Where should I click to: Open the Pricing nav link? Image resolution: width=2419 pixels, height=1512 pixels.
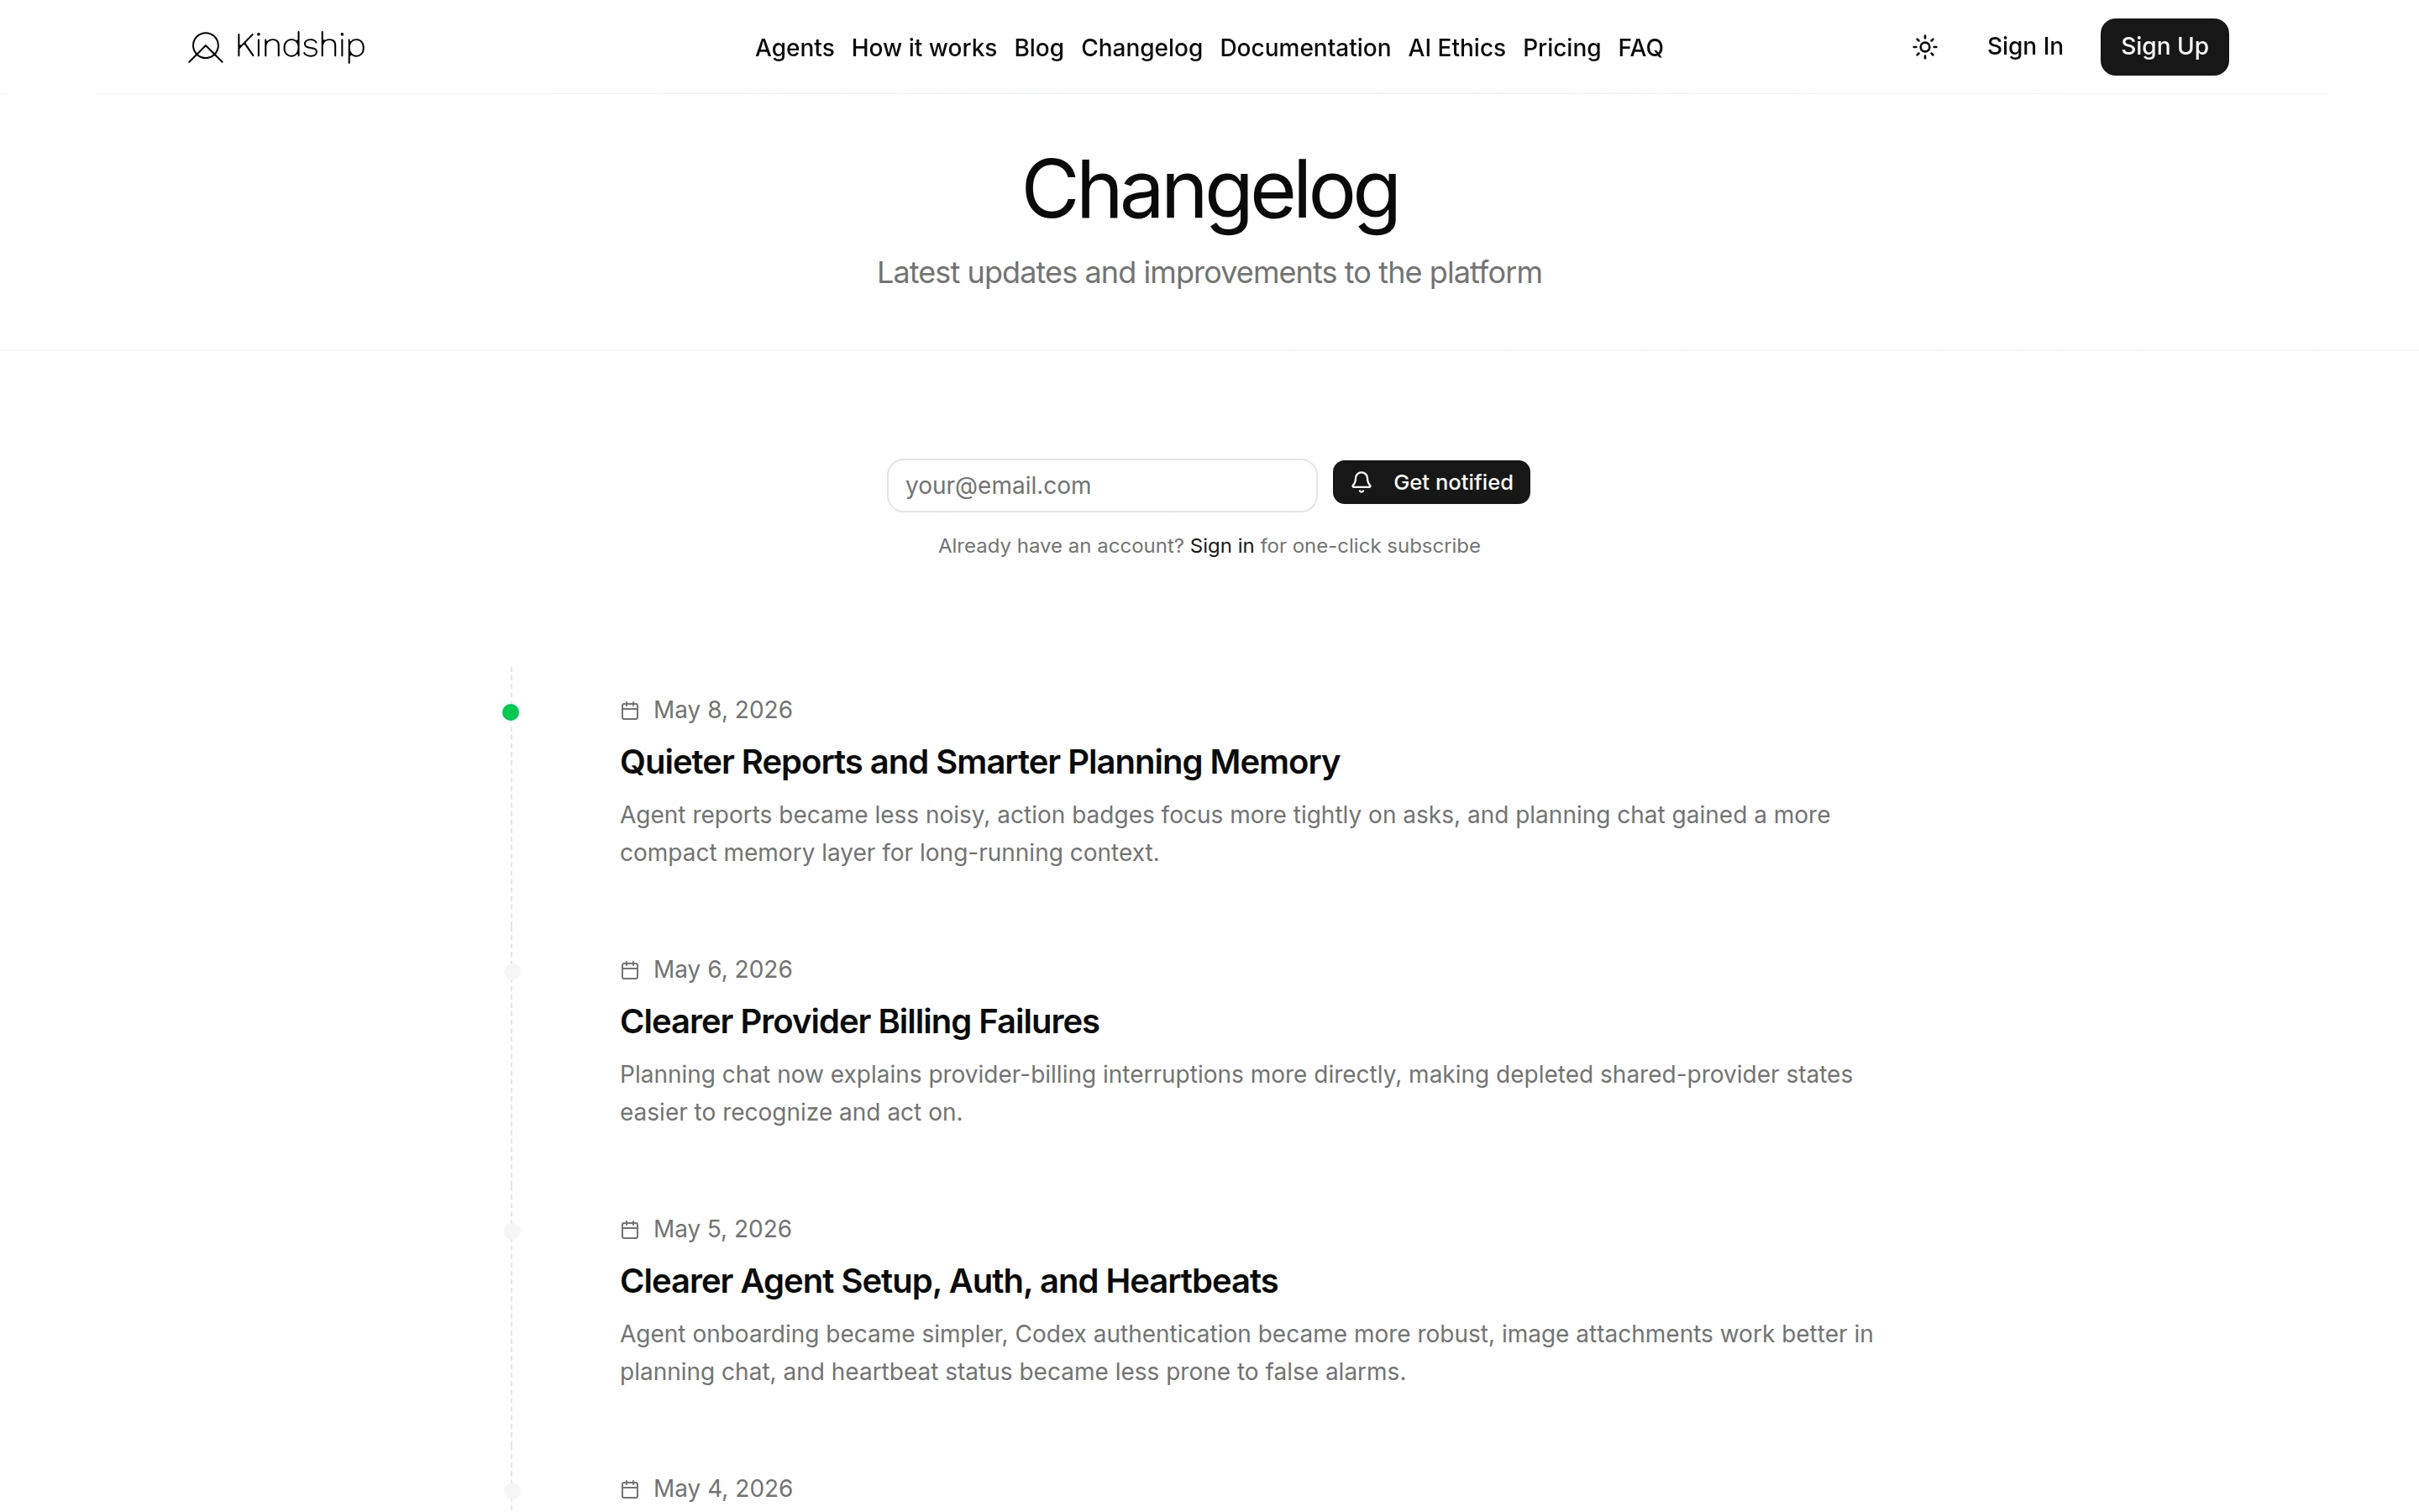pos(1561,48)
